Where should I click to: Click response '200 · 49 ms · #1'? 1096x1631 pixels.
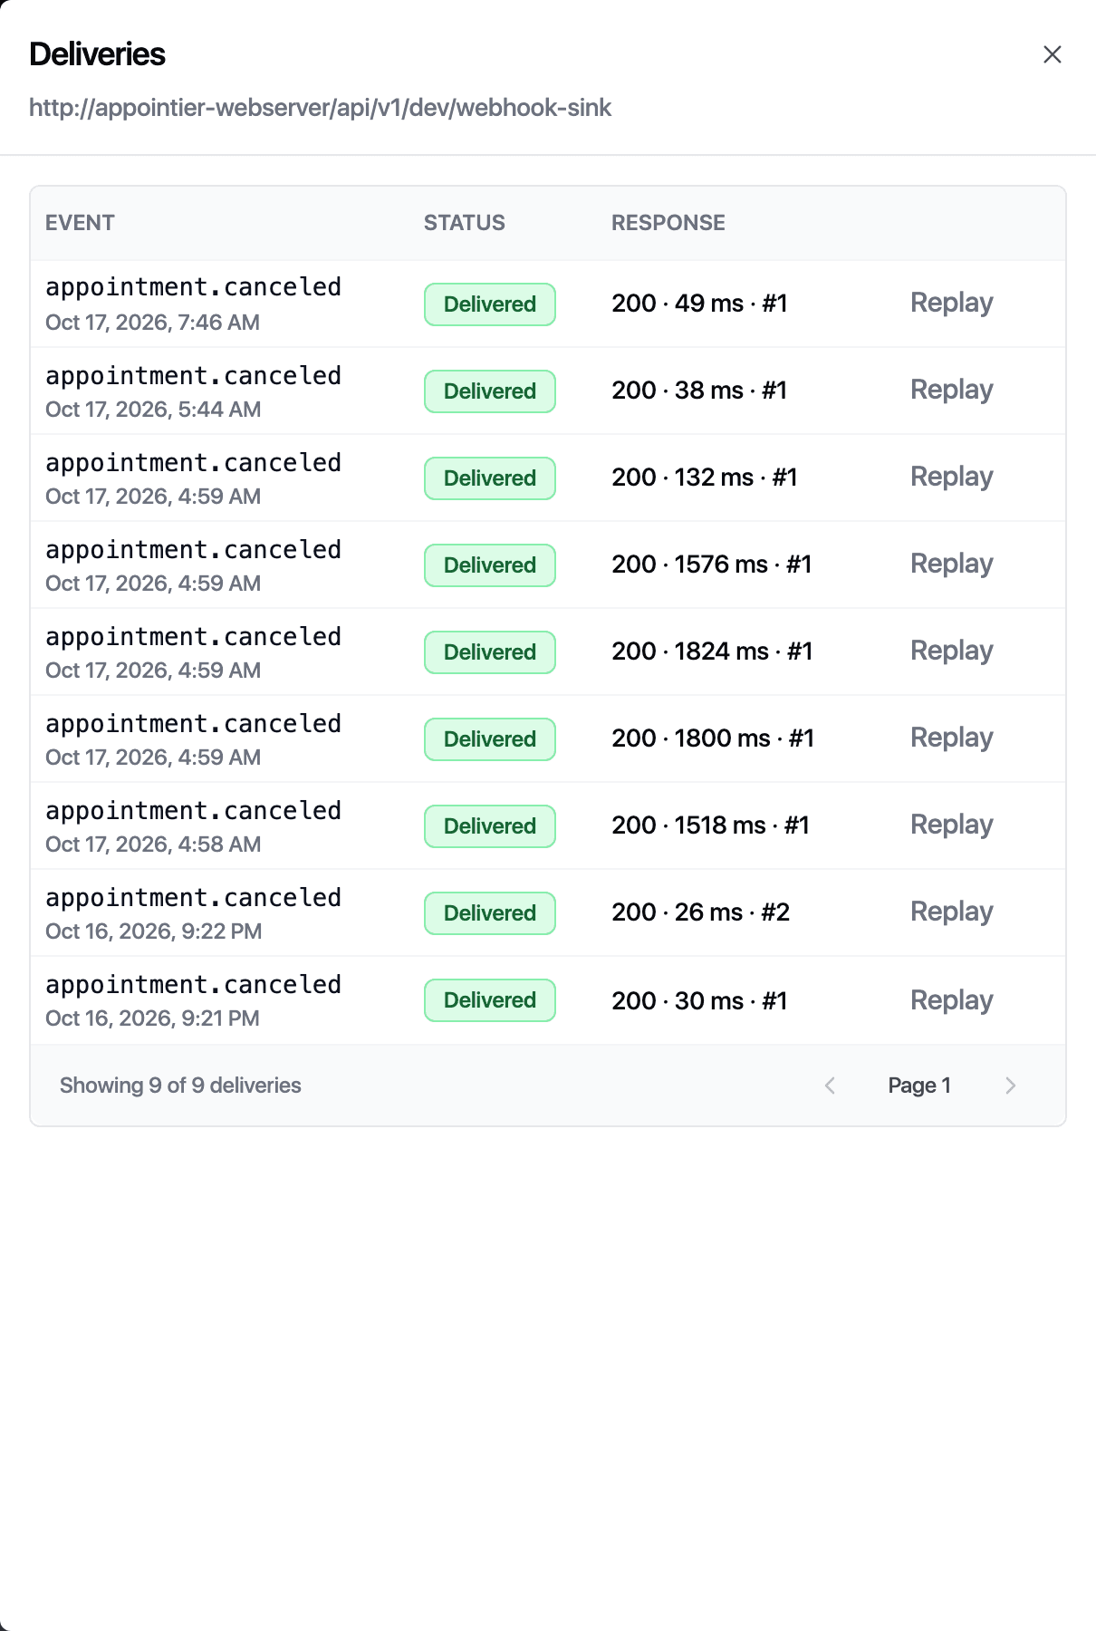699,303
